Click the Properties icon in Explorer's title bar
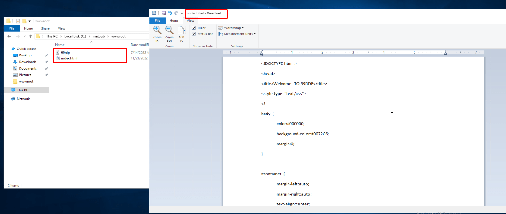The height and width of the screenshot is (214, 506). tap(18, 21)
